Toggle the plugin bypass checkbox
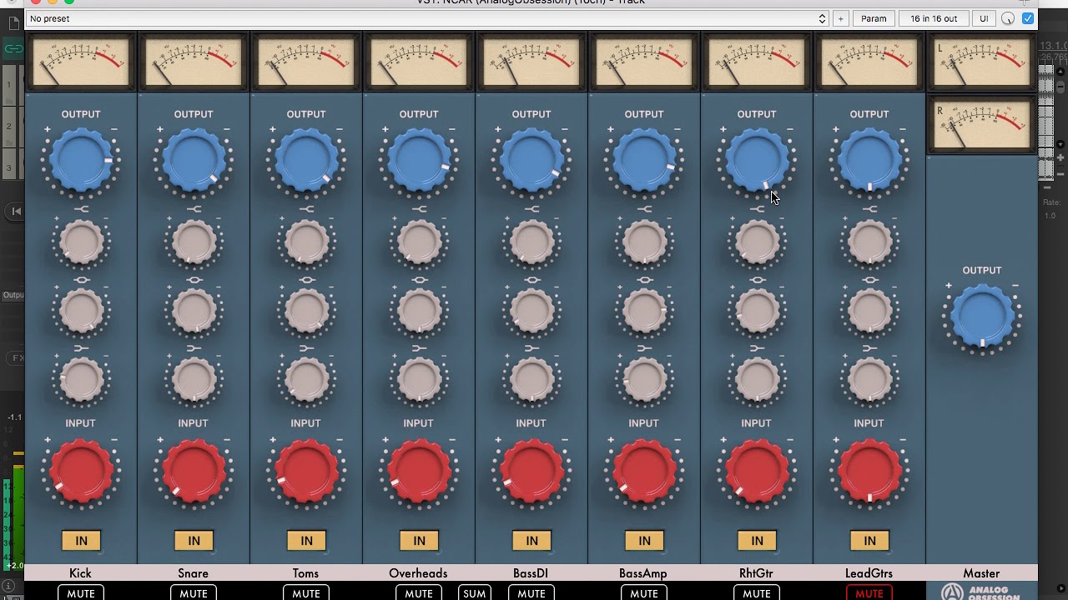The height and width of the screenshot is (600, 1068). tap(1028, 18)
